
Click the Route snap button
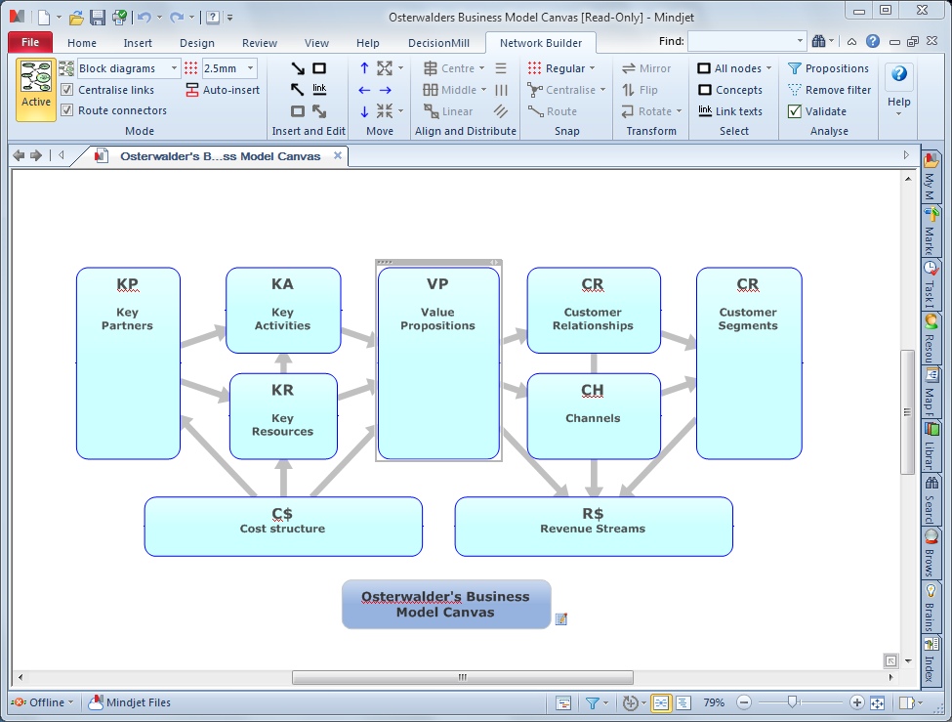(x=553, y=111)
